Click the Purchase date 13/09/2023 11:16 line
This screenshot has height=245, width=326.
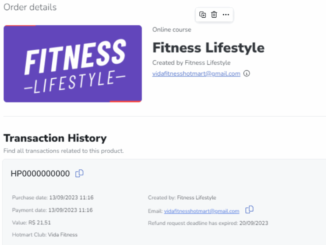53,198
